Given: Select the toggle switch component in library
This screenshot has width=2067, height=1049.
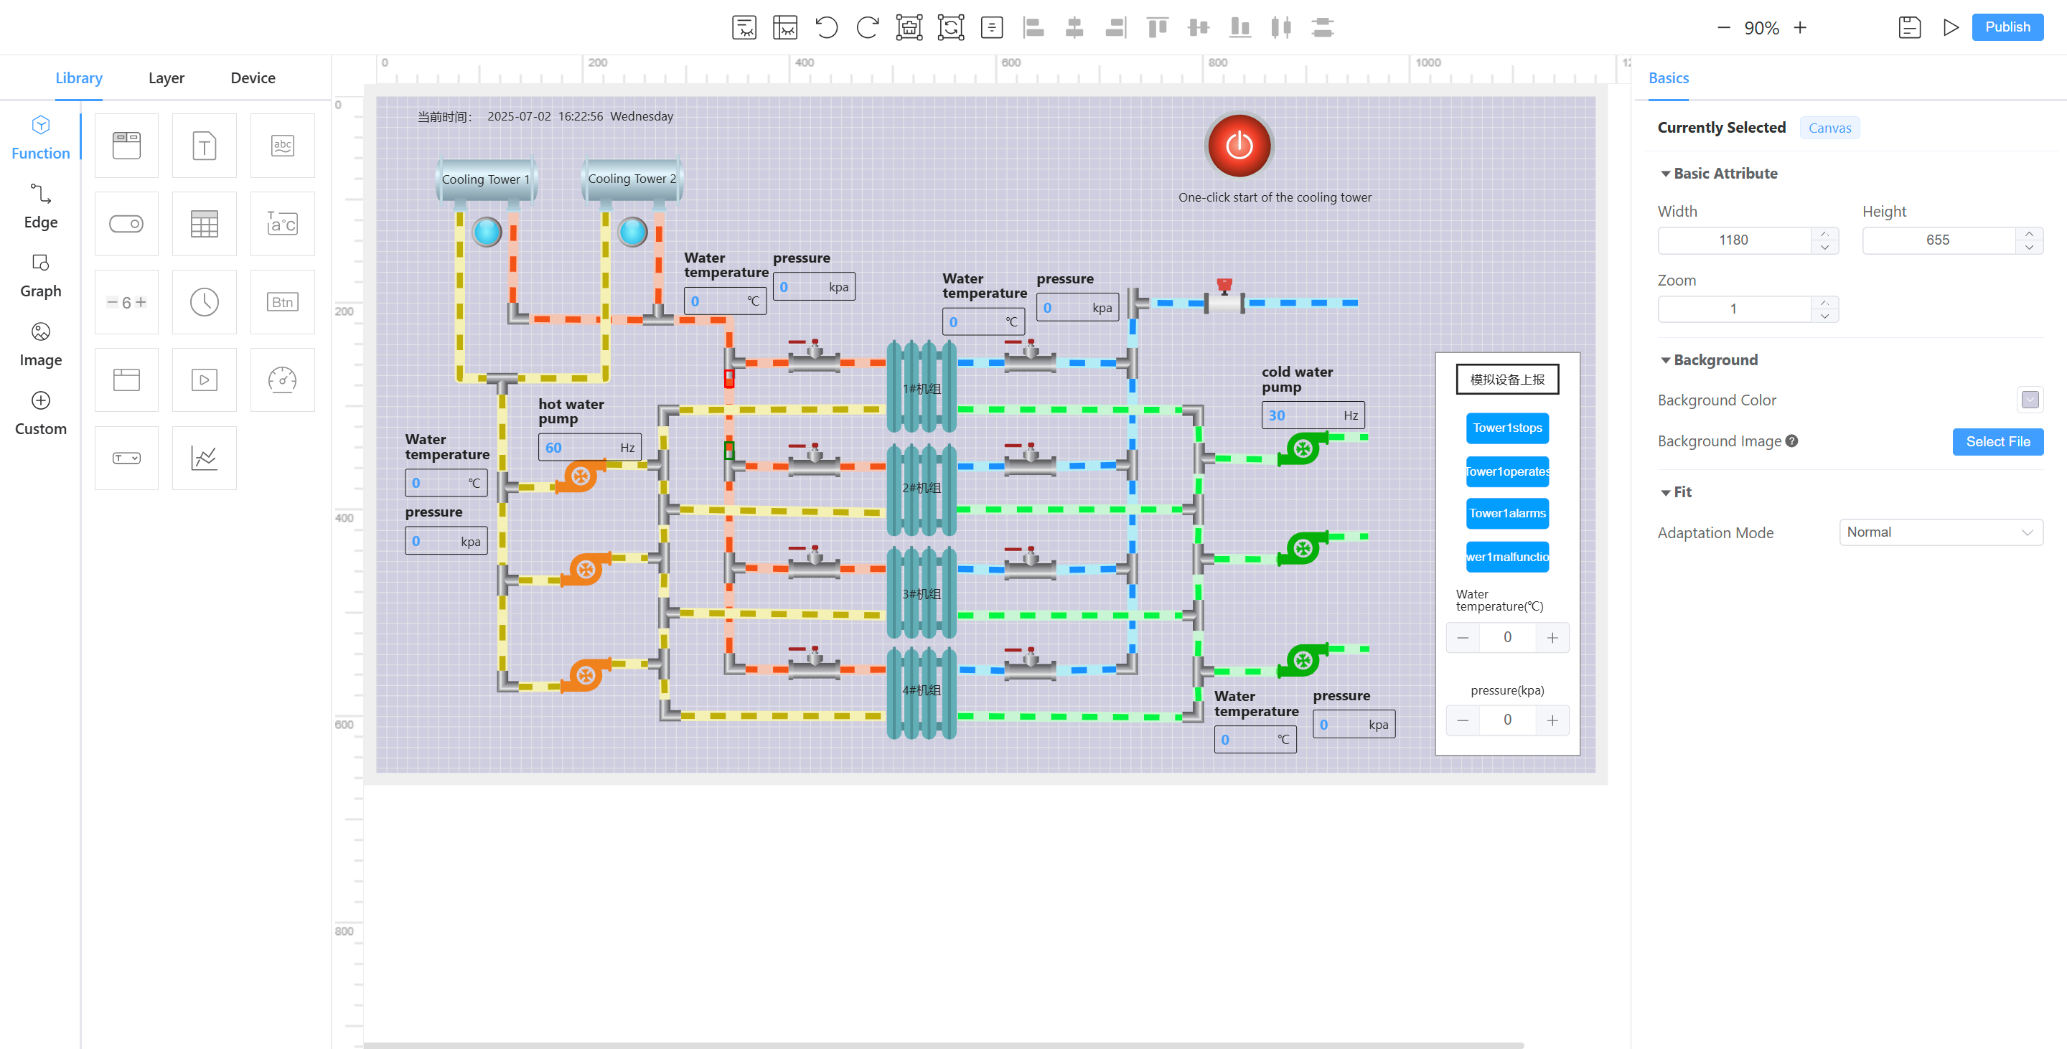Looking at the screenshot, I should click(x=126, y=224).
